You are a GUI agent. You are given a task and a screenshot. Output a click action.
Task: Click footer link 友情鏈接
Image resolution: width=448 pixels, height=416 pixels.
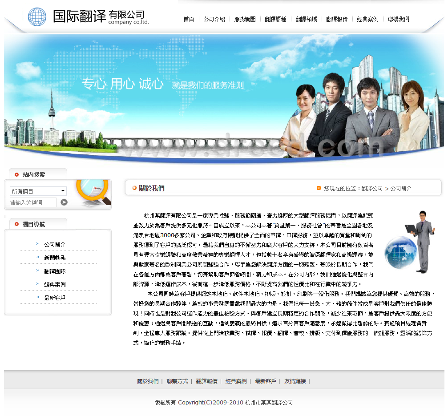(295, 381)
